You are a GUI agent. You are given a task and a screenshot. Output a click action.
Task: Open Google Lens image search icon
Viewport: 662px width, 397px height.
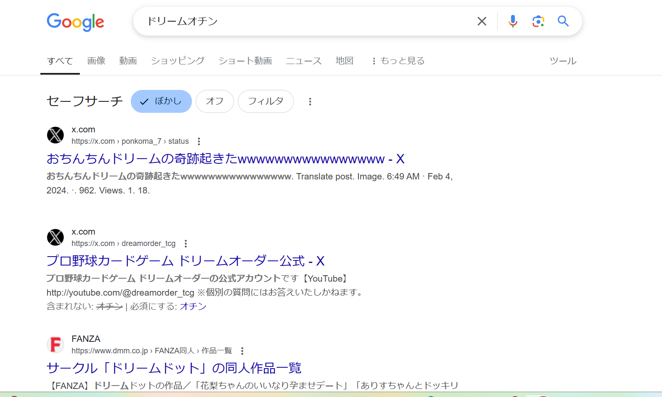[x=538, y=21]
